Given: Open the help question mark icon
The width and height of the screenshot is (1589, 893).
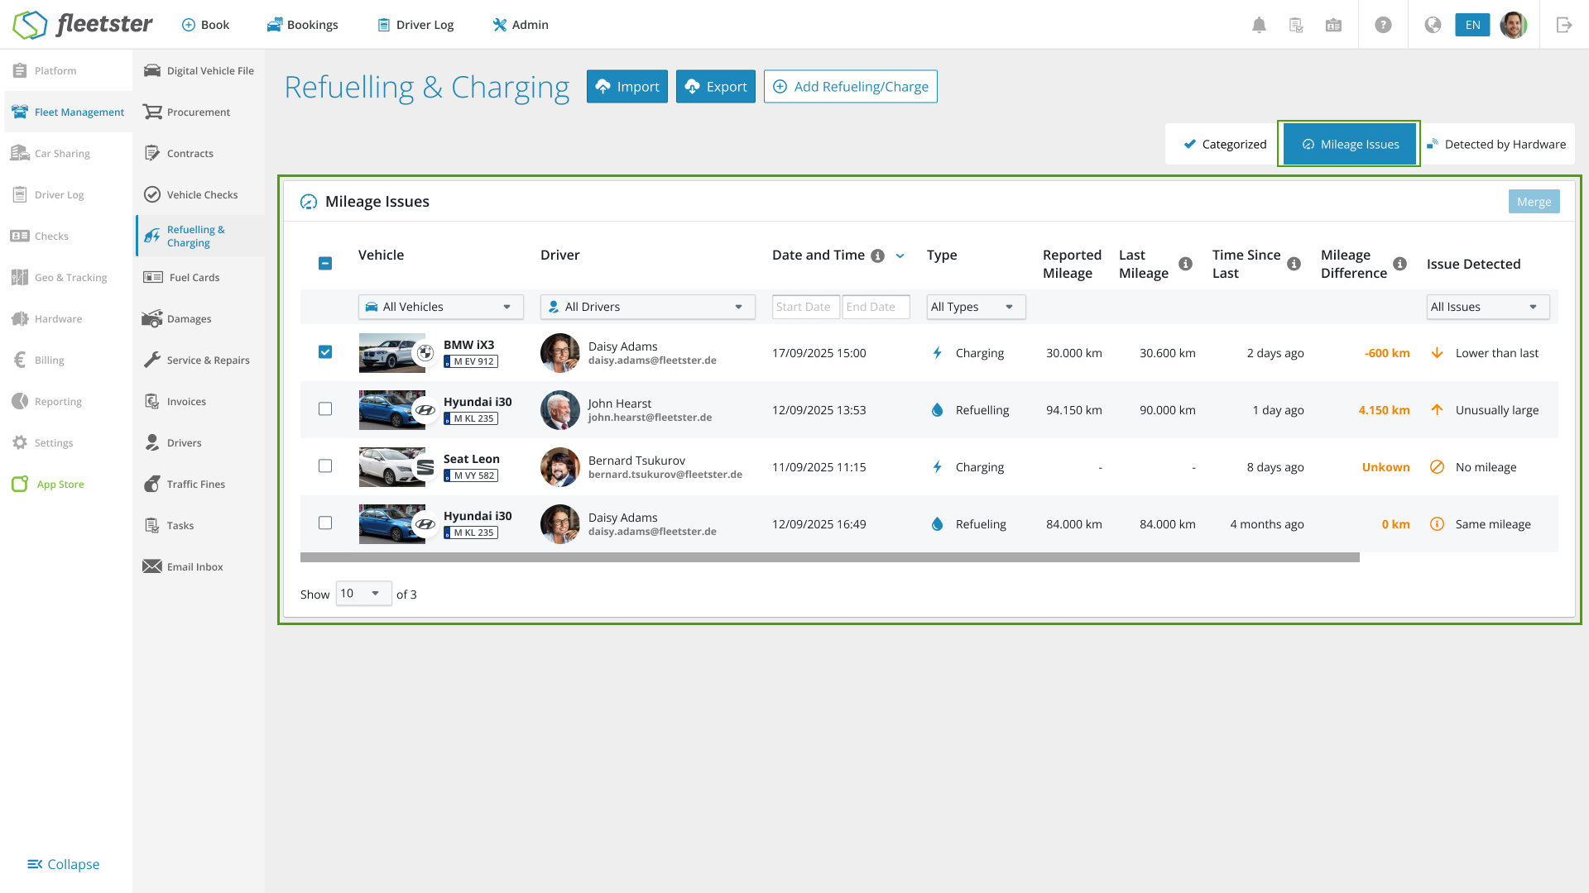Looking at the screenshot, I should (1383, 25).
